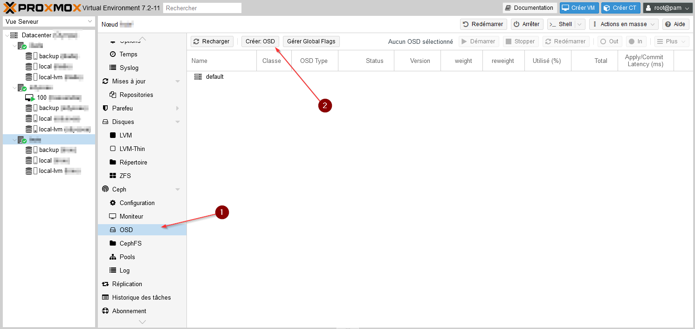
Task: Open the Vue Serveur view dropdown
Action: (49, 21)
